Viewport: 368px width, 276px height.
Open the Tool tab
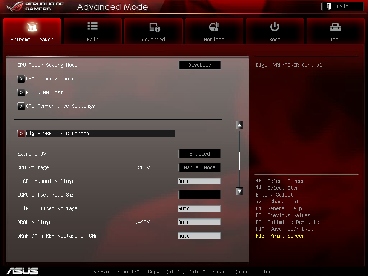(336, 31)
